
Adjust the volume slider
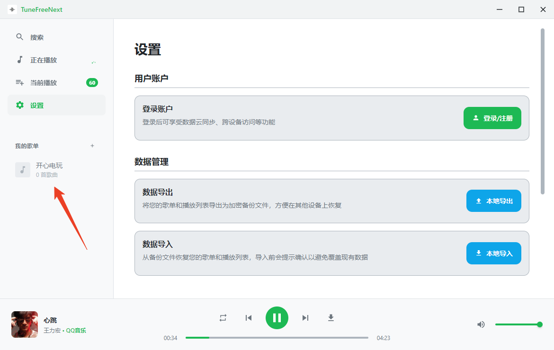coord(517,324)
